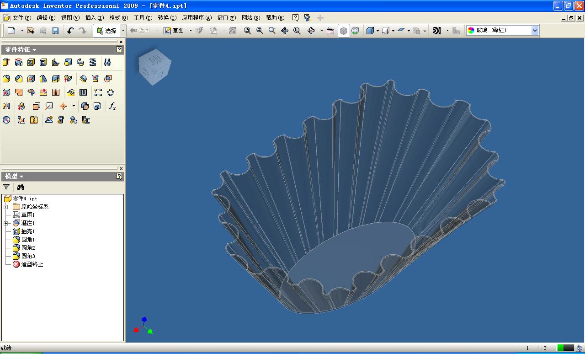Select the Split tool

coord(56,79)
